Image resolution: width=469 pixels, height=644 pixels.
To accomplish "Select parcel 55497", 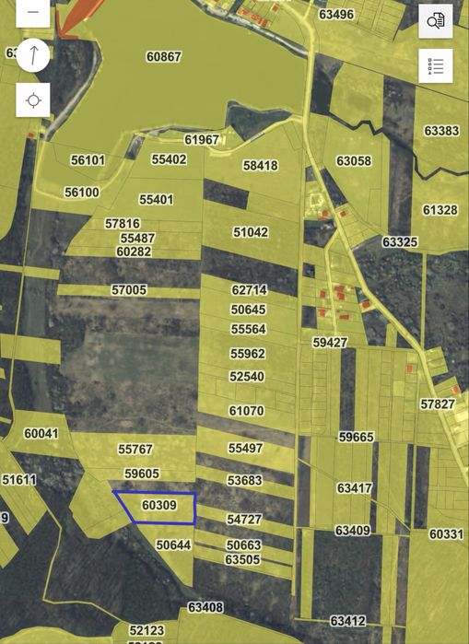I will click(x=245, y=448).
